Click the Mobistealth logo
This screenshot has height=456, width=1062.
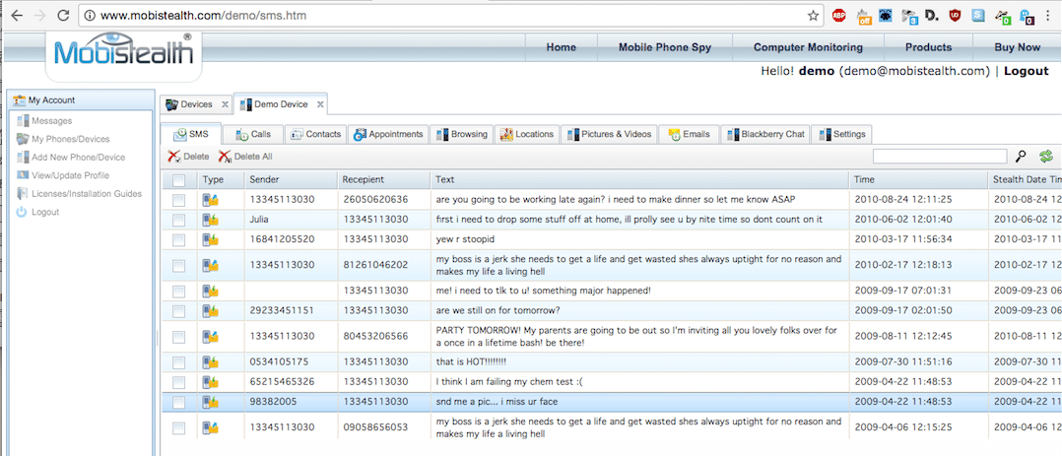(x=124, y=53)
